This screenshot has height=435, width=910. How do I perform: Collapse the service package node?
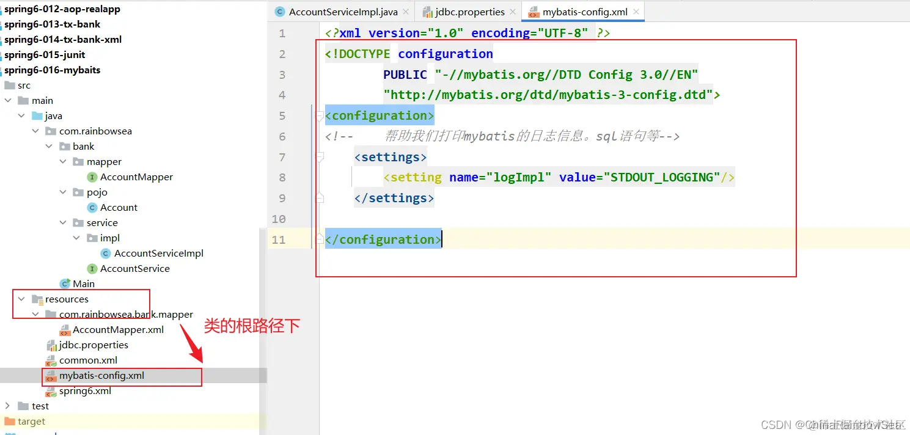click(63, 222)
